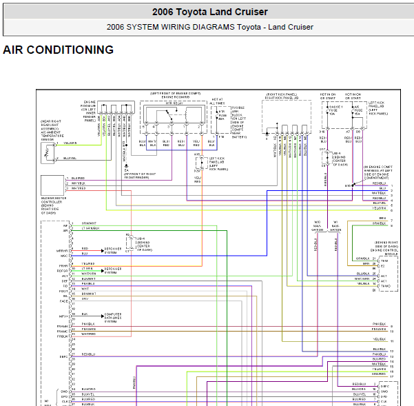414x406 pixels.
Task: Click the 'WHT/GRN' wire label at pin 11
Action: pyautogui.click(x=88, y=274)
